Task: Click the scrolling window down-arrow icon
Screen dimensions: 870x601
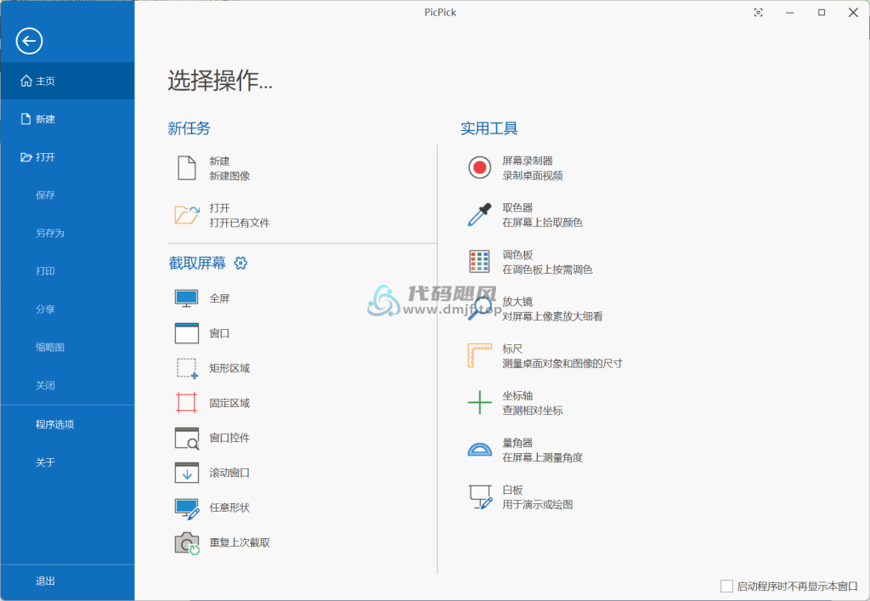Action: (x=186, y=473)
